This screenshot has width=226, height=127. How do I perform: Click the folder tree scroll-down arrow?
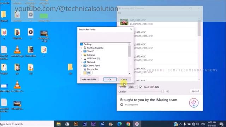[129, 73]
